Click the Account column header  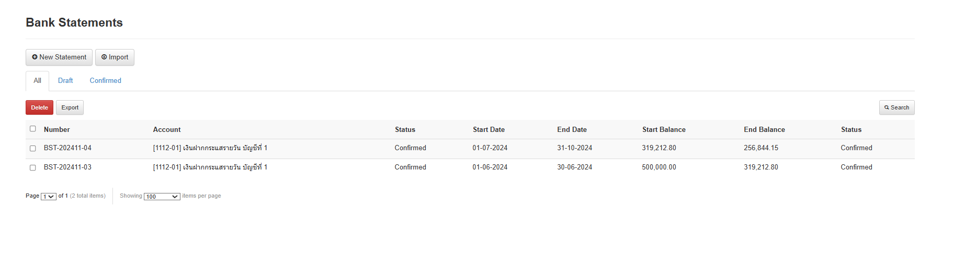167,130
